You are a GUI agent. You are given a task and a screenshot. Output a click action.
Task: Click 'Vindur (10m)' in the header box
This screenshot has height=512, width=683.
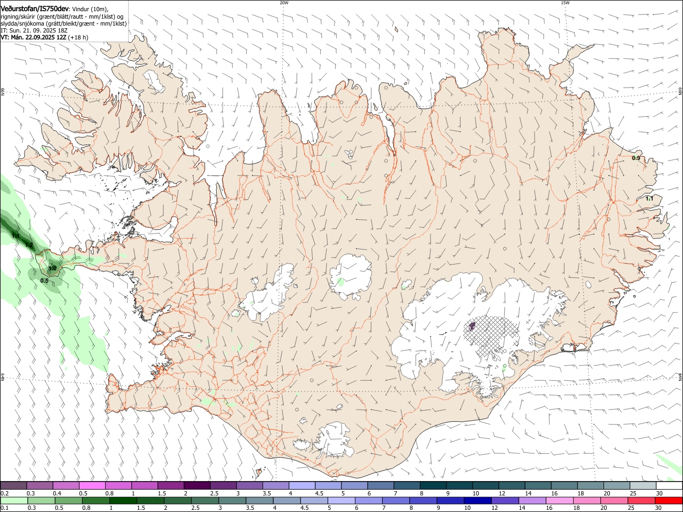pyautogui.click(x=90, y=9)
